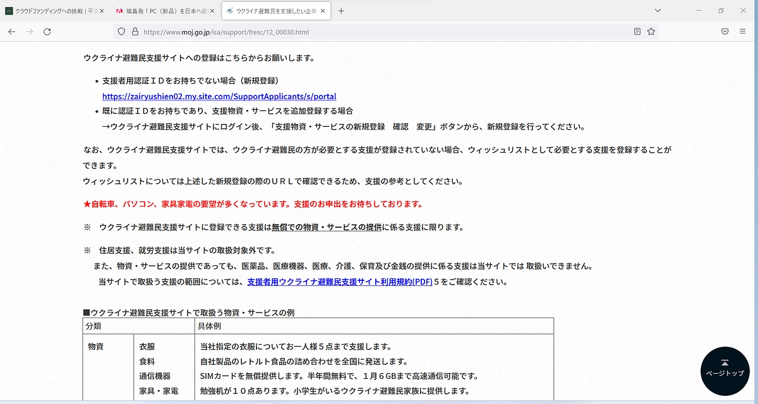Open the 支援者用ウクライナ避難民支援サイト利用規約(PDF) link

tap(332, 282)
